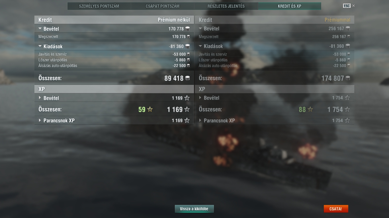Open the Részletes jelentés tab
389x218 pixels.
click(x=226, y=6)
